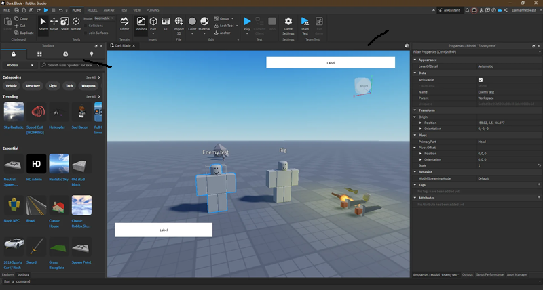Open Game Settings
543x290 pixels.
288,26
